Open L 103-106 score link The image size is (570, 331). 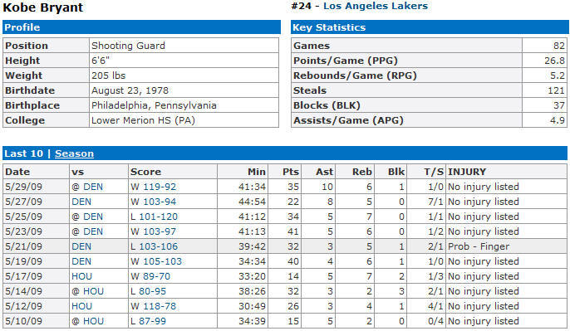pyautogui.click(x=155, y=246)
